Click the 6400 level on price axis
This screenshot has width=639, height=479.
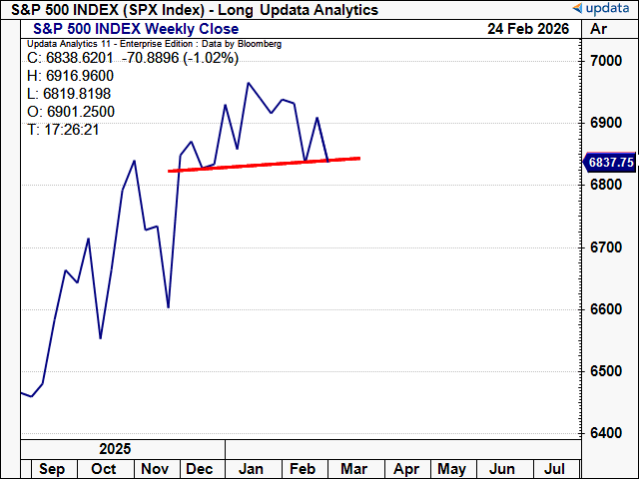606,433
